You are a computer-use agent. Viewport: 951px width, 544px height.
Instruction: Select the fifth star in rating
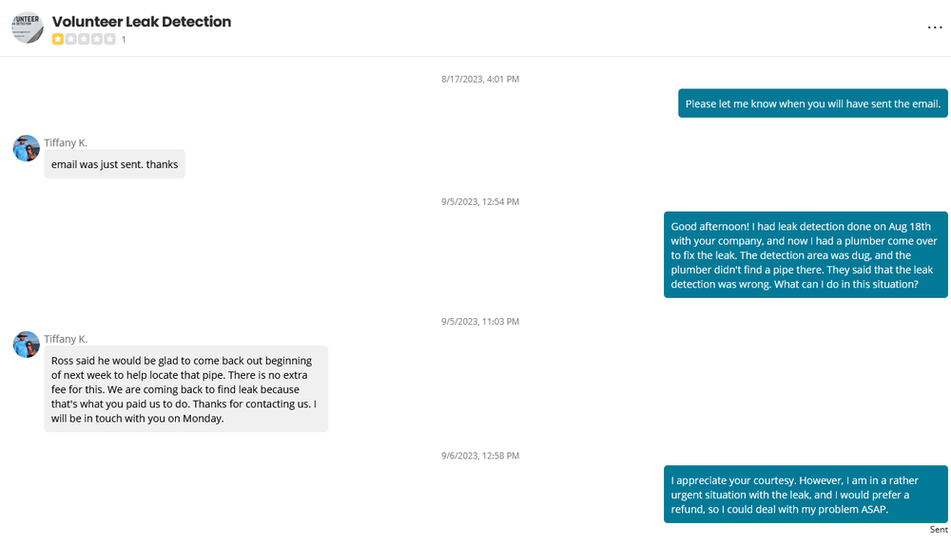pos(110,39)
